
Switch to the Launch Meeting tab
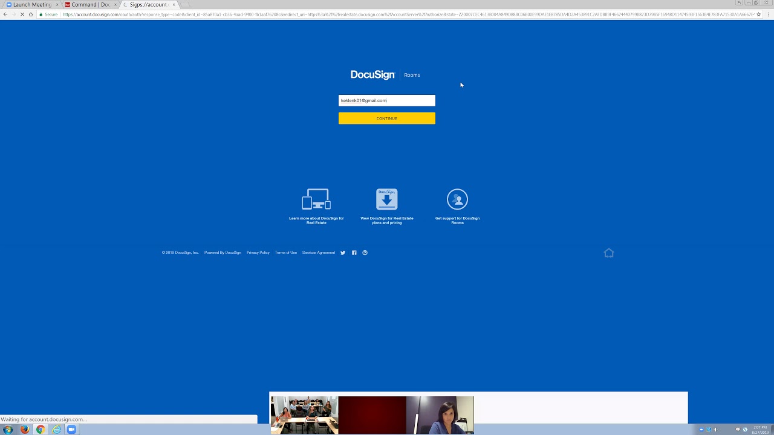(x=32, y=5)
